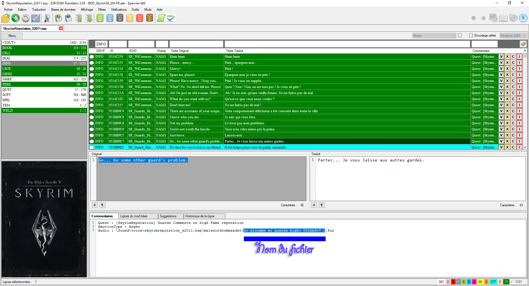
Task: Run the ABC spell check icon
Action: pos(171,18)
